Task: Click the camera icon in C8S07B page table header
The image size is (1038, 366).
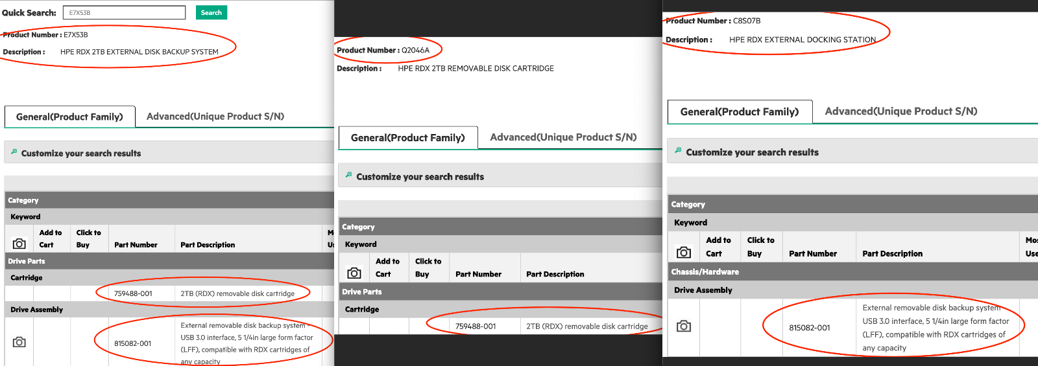Action: coord(684,252)
